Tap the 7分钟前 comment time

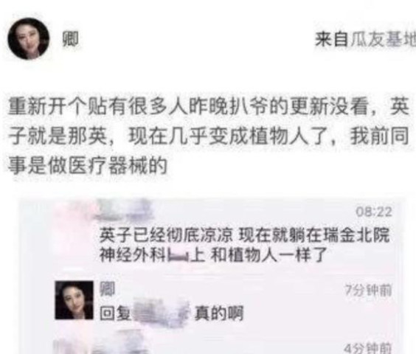pos(368,291)
